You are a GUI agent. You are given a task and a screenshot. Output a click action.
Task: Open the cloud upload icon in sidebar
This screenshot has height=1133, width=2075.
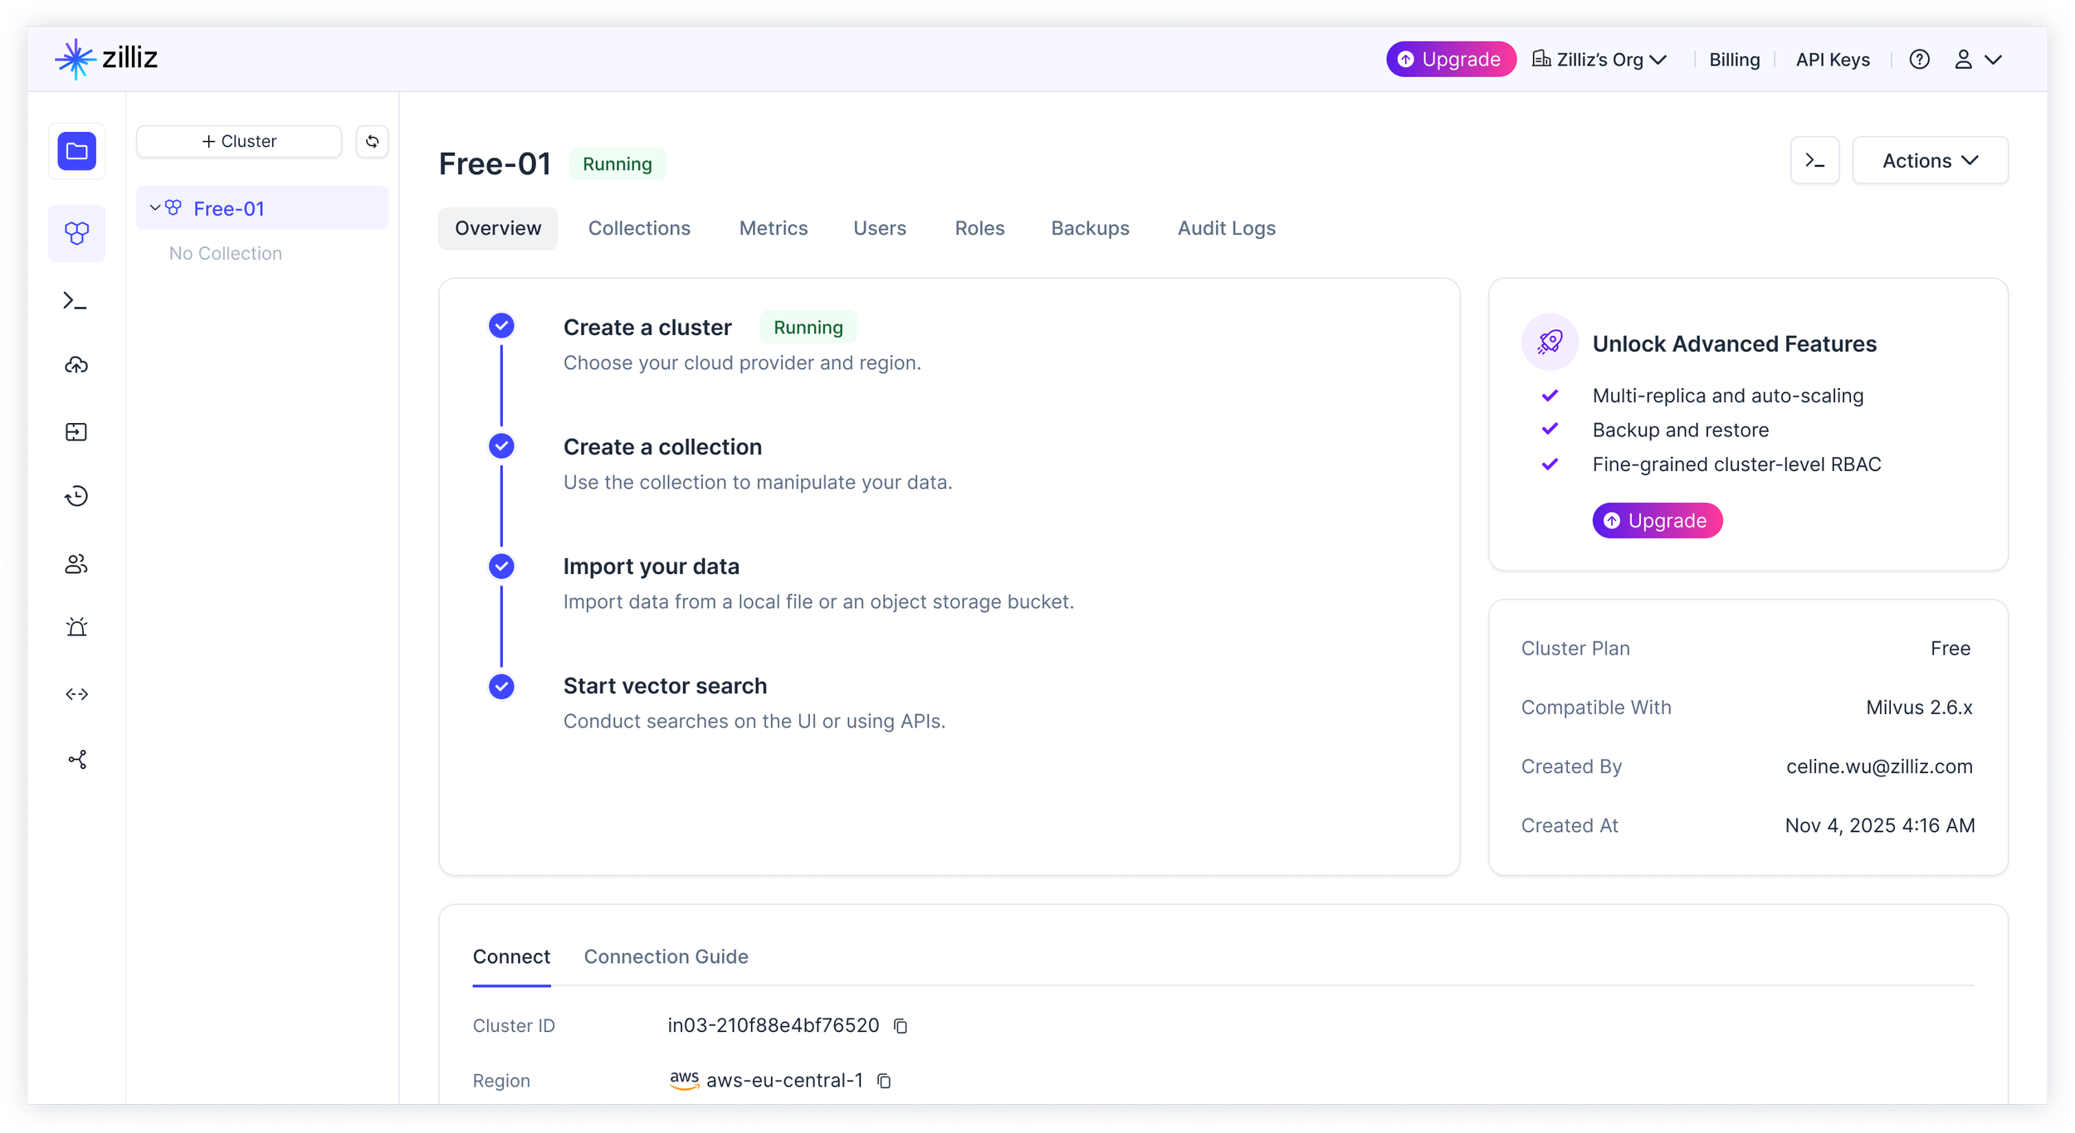tap(76, 365)
